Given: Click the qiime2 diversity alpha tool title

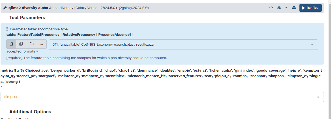Looking at the screenshot, I should (28, 8).
